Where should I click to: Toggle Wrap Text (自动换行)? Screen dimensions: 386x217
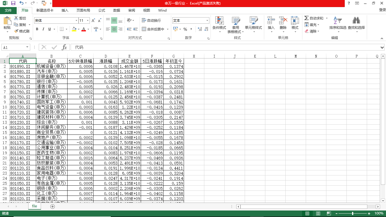click(151, 20)
